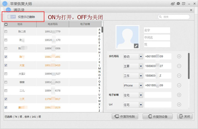198x129 pixels.
Task: Click the details pane vertical scrollbar thumb
Action: [189, 66]
